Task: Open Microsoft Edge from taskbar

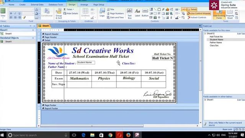Action: tap(83, 135)
